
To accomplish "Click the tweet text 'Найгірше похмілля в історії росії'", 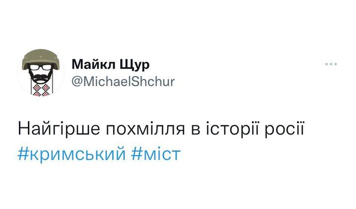I will click(160, 129).
